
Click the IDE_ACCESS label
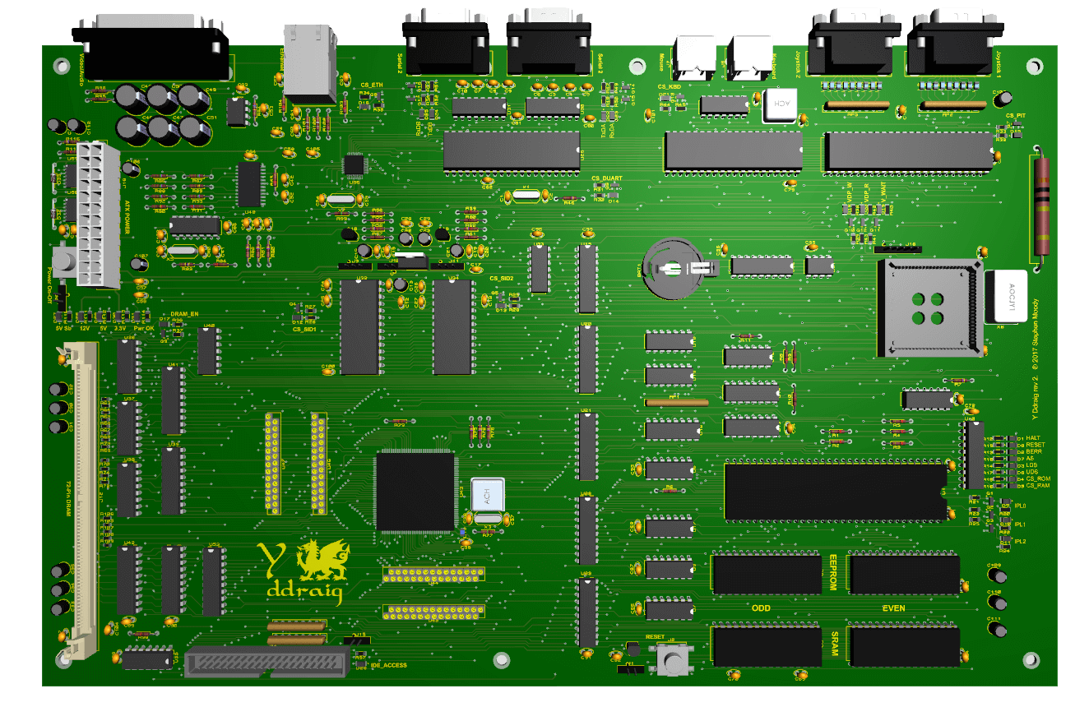tap(388, 665)
